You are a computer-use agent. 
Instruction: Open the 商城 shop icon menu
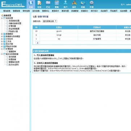pyautogui.click(x=83, y=4)
